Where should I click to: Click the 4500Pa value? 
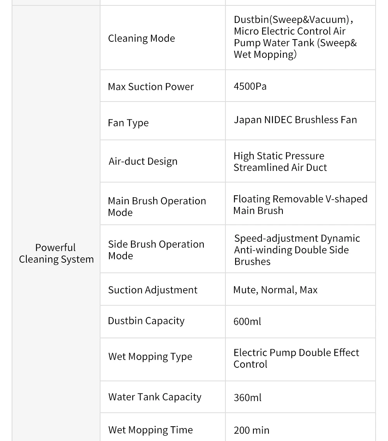point(250,86)
